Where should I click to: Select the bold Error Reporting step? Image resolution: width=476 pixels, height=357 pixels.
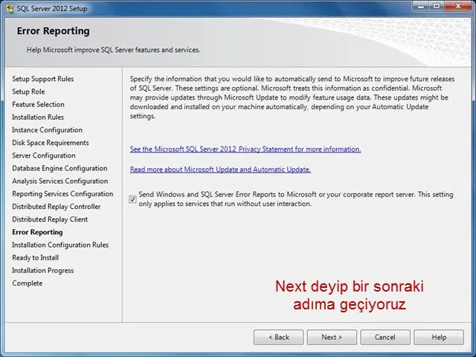pos(37,232)
